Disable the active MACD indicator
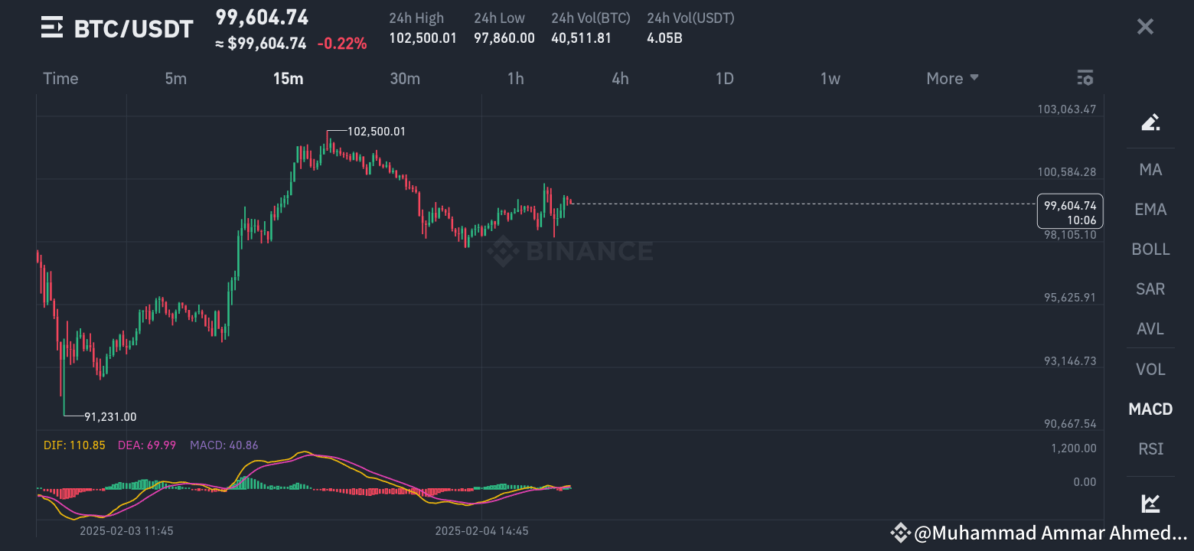Viewport: 1194px width, 551px height. coord(1150,409)
